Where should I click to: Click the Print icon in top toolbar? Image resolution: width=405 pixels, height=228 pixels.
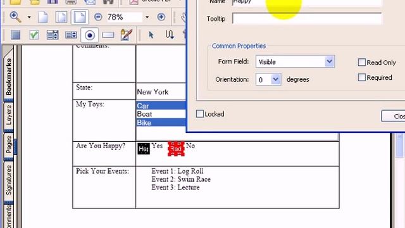point(71,2)
